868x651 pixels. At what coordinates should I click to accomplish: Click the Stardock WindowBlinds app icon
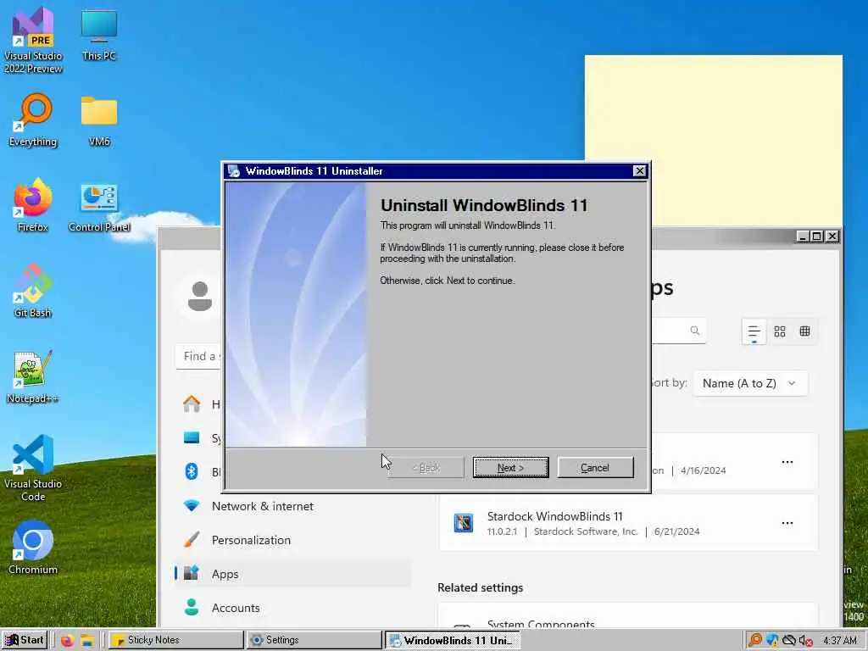point(464,522)
